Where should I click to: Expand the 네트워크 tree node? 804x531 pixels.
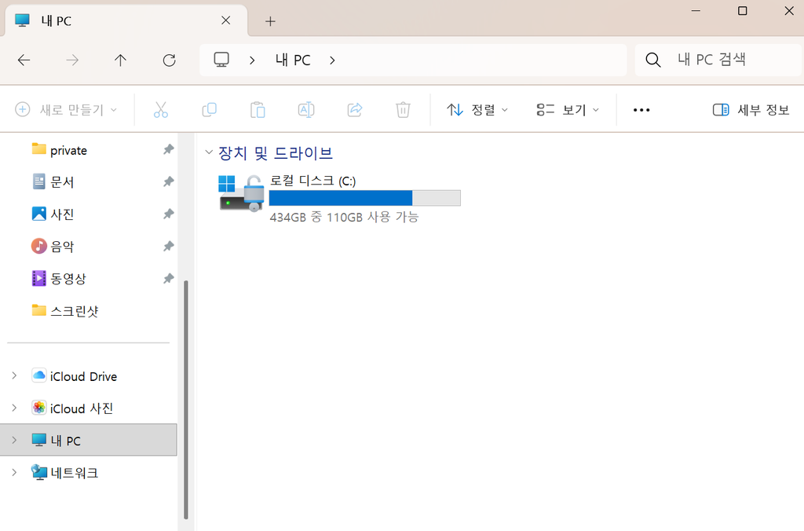tap(14, 472)
